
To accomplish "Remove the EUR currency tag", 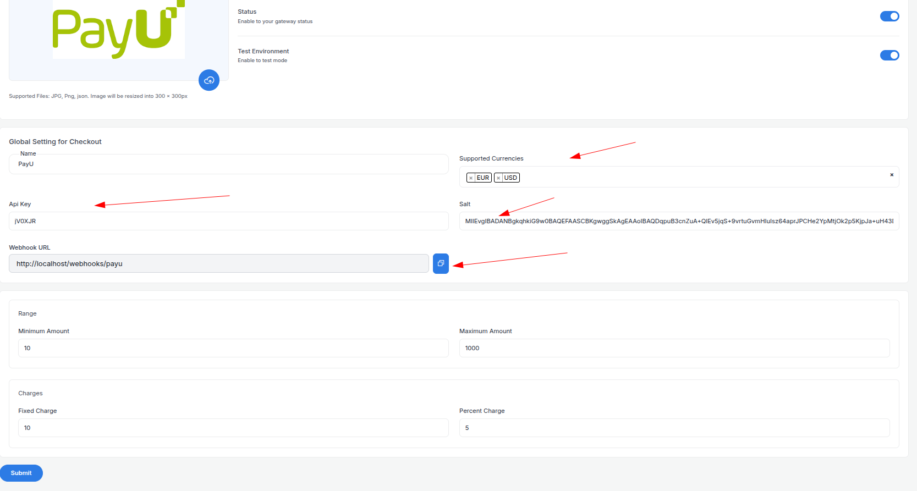I will pos(471,178).
